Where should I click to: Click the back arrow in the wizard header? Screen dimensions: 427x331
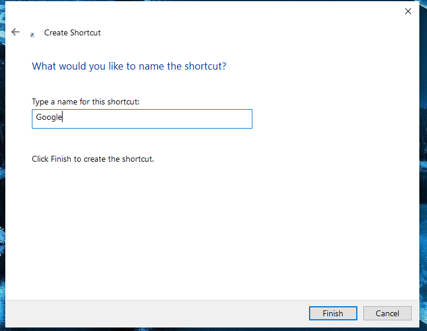15,32
